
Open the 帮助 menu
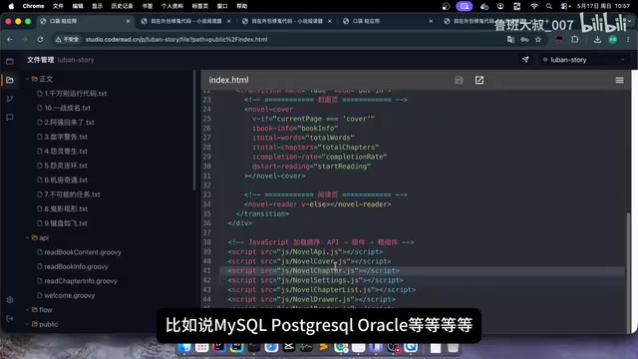[242, 6]
